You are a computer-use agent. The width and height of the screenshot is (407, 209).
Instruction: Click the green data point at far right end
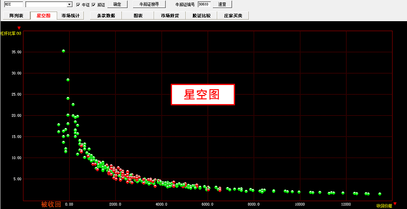coord(380,194)
